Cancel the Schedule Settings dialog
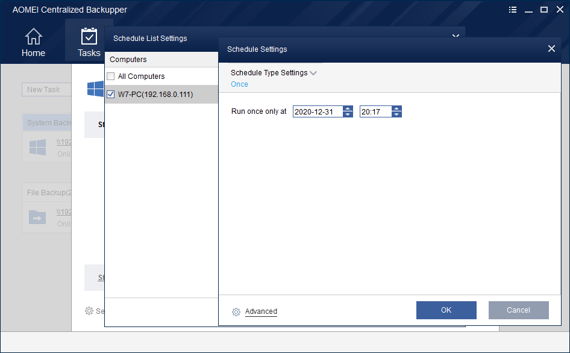The height and width of the screenshot is (353, 570). 518,310
